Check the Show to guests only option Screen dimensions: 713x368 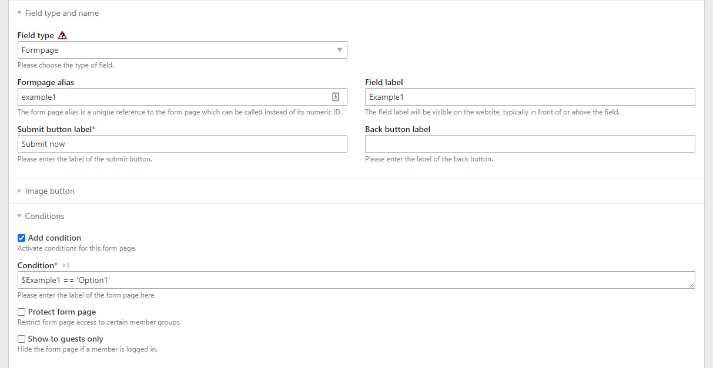(22, 339)
